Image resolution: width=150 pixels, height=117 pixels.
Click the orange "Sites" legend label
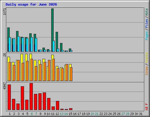click(x=147, y=71)
